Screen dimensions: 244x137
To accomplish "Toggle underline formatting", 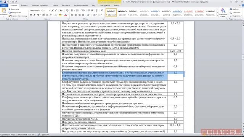I will (38, 15).
